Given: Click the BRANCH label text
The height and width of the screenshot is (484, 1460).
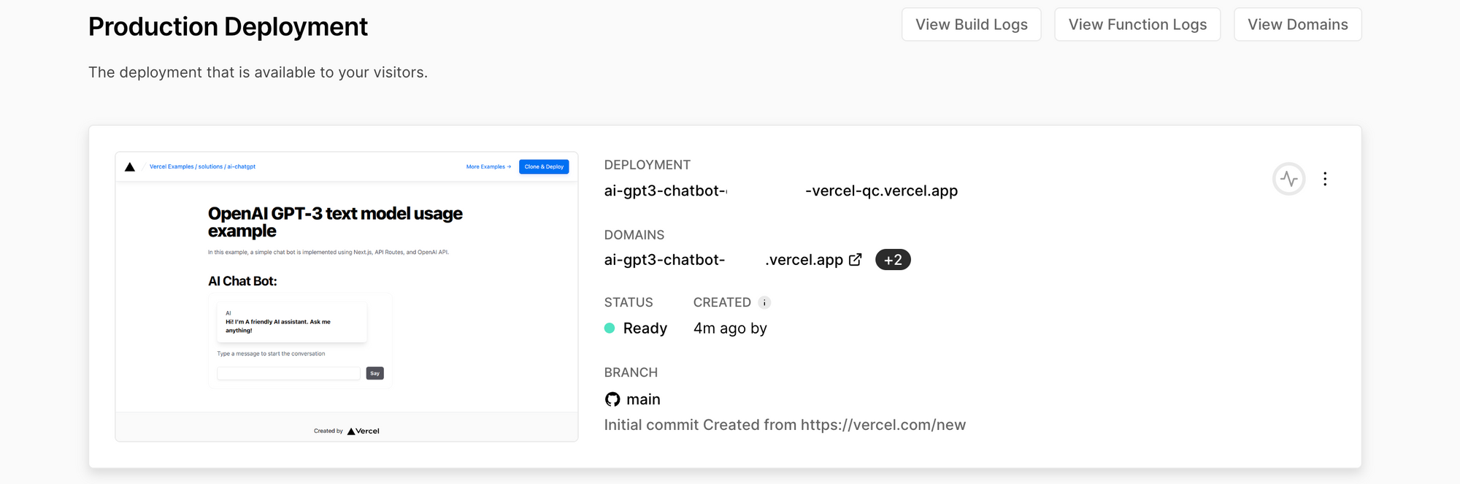Looking at the screenshot, I should click(x=631, y=372).
